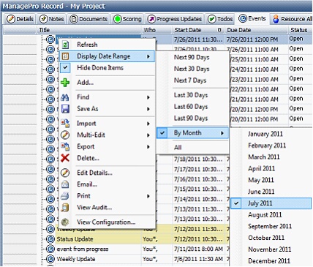Choose Last 90 Days range
This screenshot has width=313, height=267.
(x=191, y=118)
